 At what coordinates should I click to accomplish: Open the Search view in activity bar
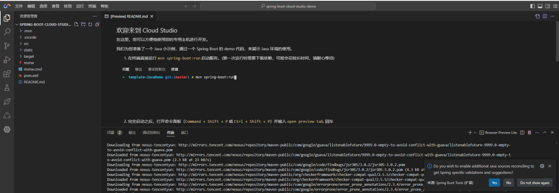tap(7, 32)
